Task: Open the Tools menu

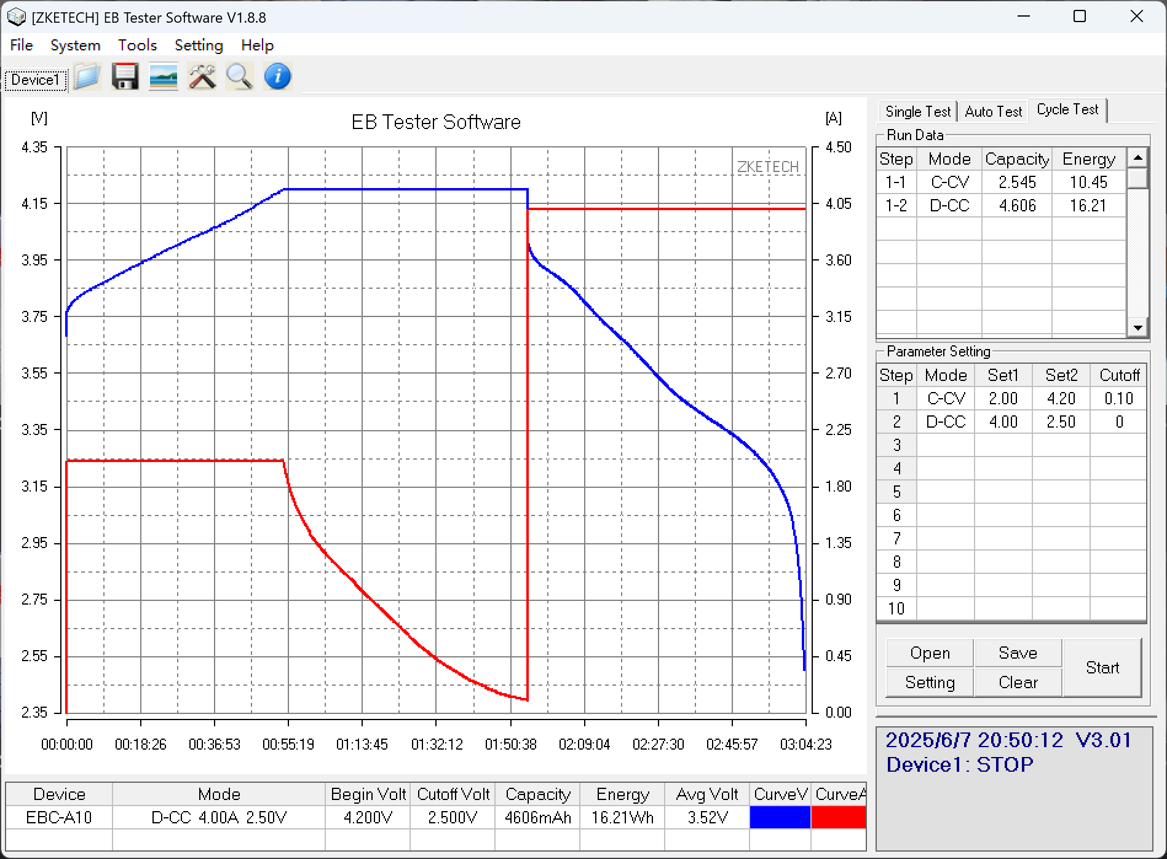Action: [x=138, y=45]
